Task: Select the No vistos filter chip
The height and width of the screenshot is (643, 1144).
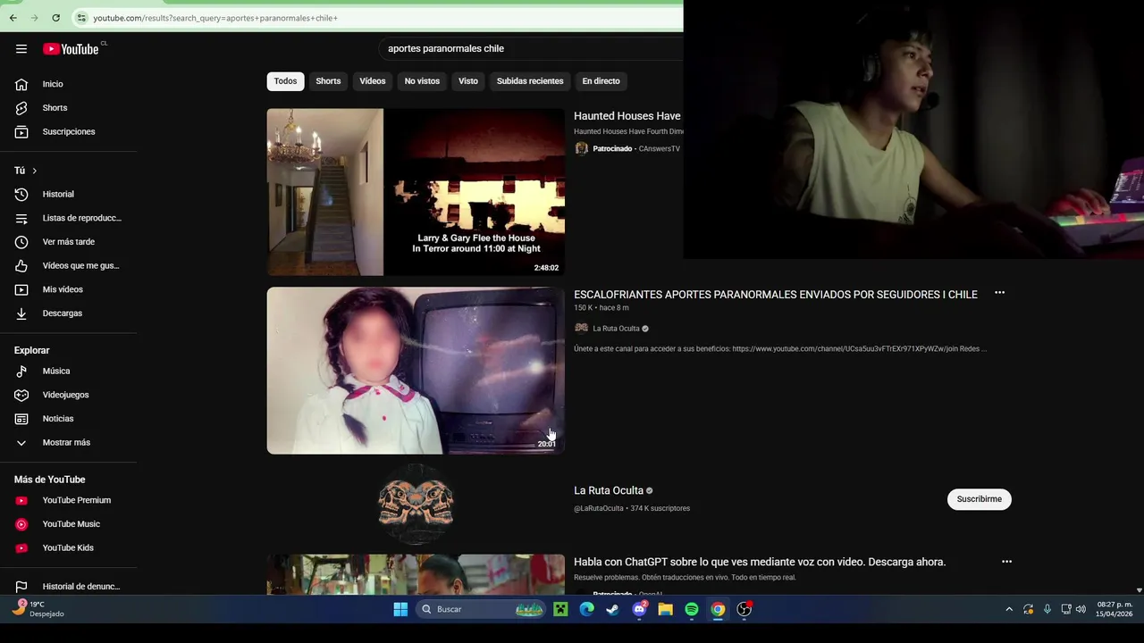Action: point(422,81)
